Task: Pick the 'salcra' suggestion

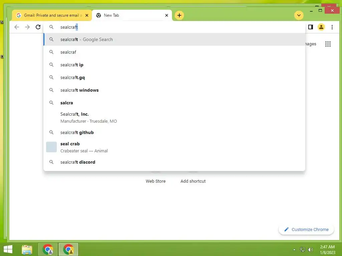Action: (x=174, y=103)
